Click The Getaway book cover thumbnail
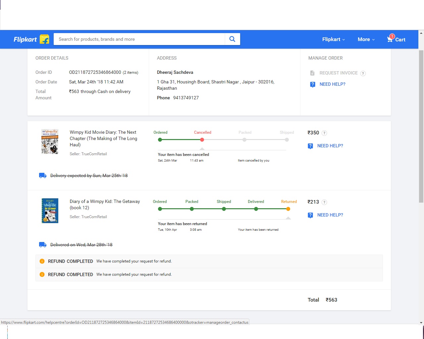The width and height of the screenshot is (424, 339). [50, 211]
